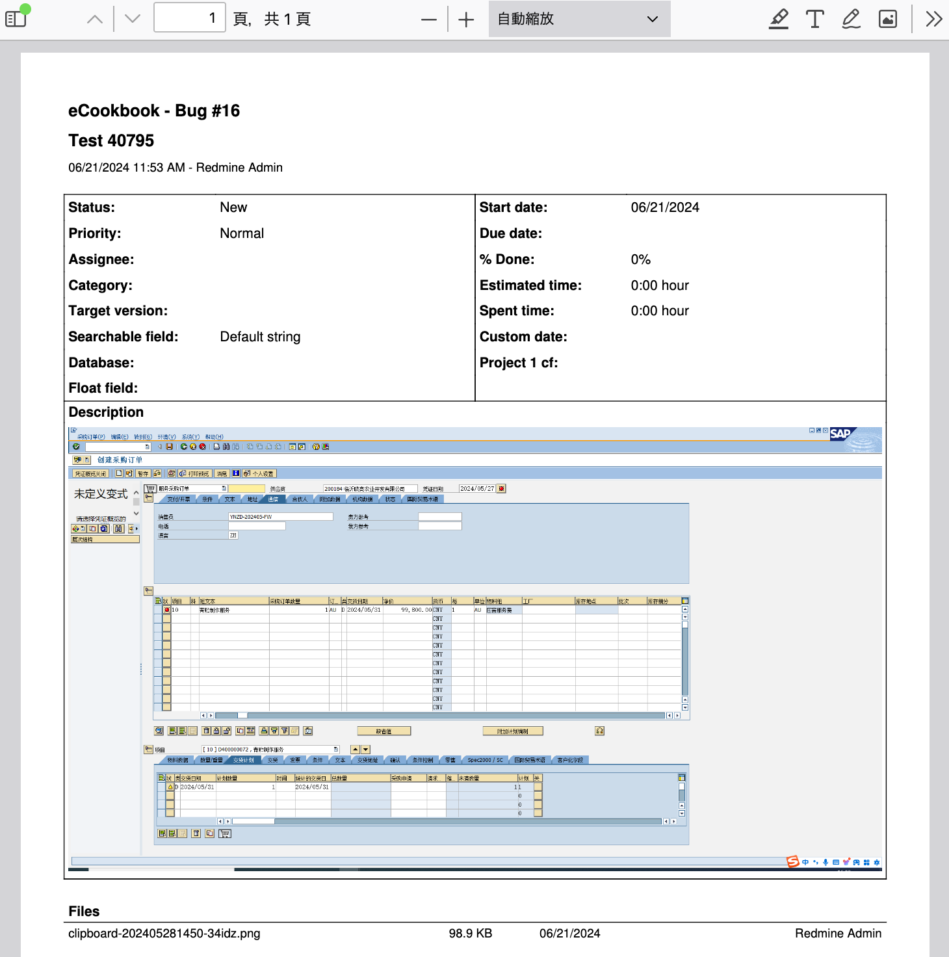Viewport: 949px width, 957px height.
Task: Click the 'Spent time:' label
Action: 517,311
